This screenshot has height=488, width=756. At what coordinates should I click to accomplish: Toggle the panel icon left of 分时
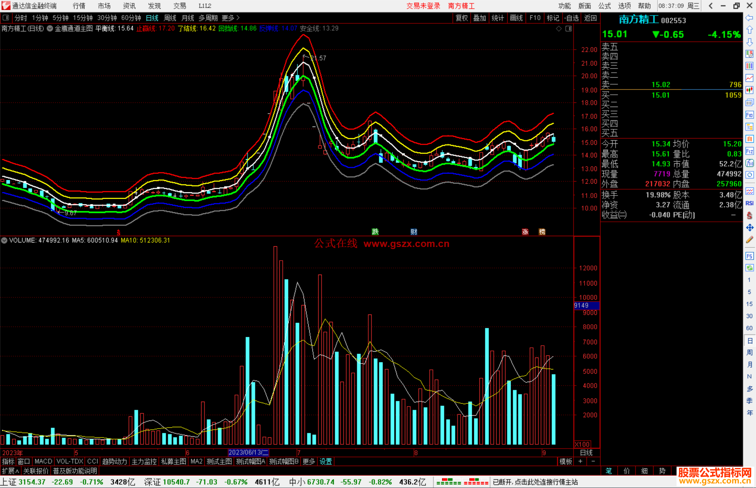click(6, 17)
